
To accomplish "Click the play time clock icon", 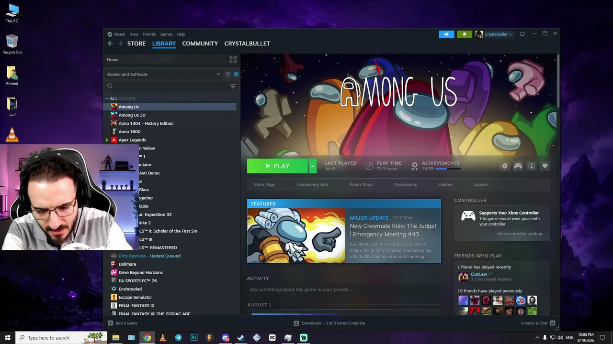I will (369, 166).
